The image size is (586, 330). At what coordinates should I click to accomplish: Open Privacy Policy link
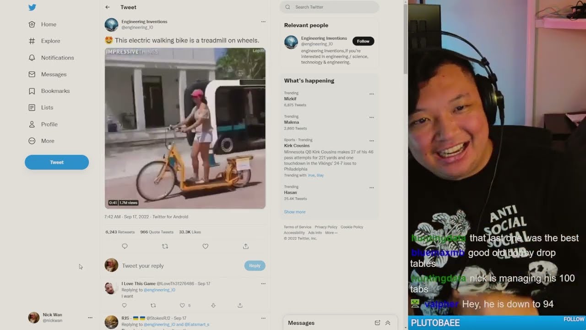[326, 227]
